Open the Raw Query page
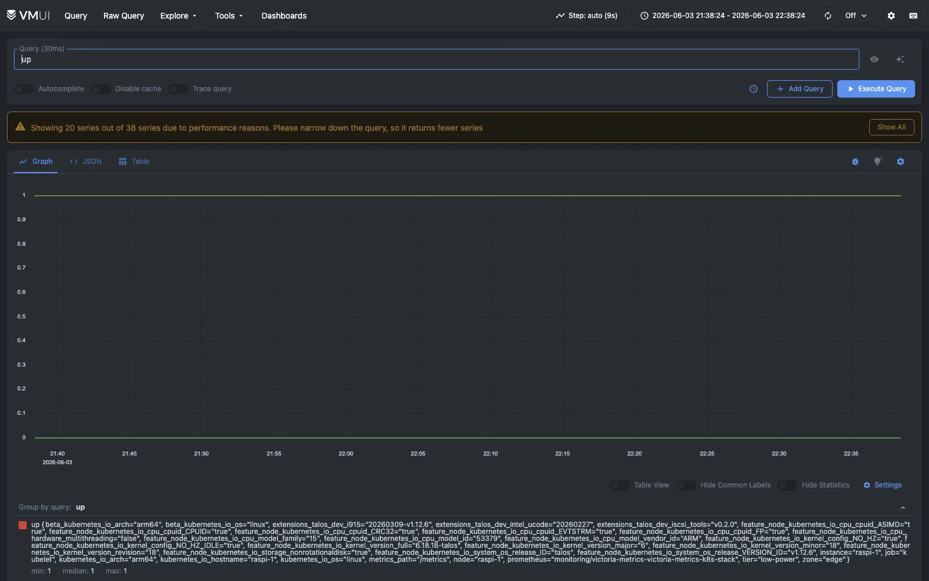This screenshot has height=581, width=929. tap(124, 16)
